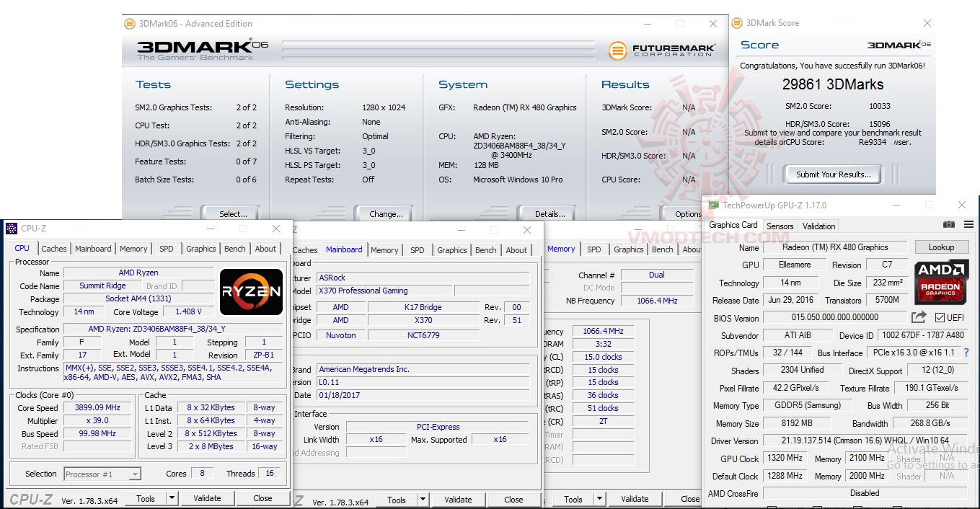This screenshot has height=509, width=980.
Task: Expand Tools dropdown arrow in Mainboard CPU-Z window
Action: click(x=423, y=500)
